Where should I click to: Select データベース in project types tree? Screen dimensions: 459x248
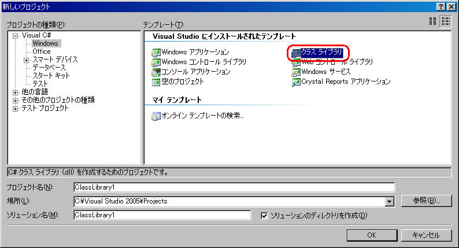[49, 68]
